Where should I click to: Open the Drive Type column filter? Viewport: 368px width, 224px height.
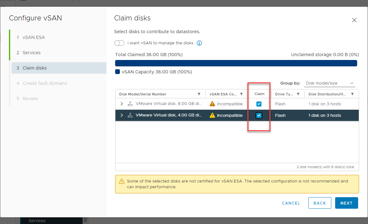tap(298, 94)
